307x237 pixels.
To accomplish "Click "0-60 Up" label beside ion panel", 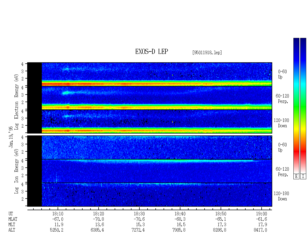I will tap(282, 147).
